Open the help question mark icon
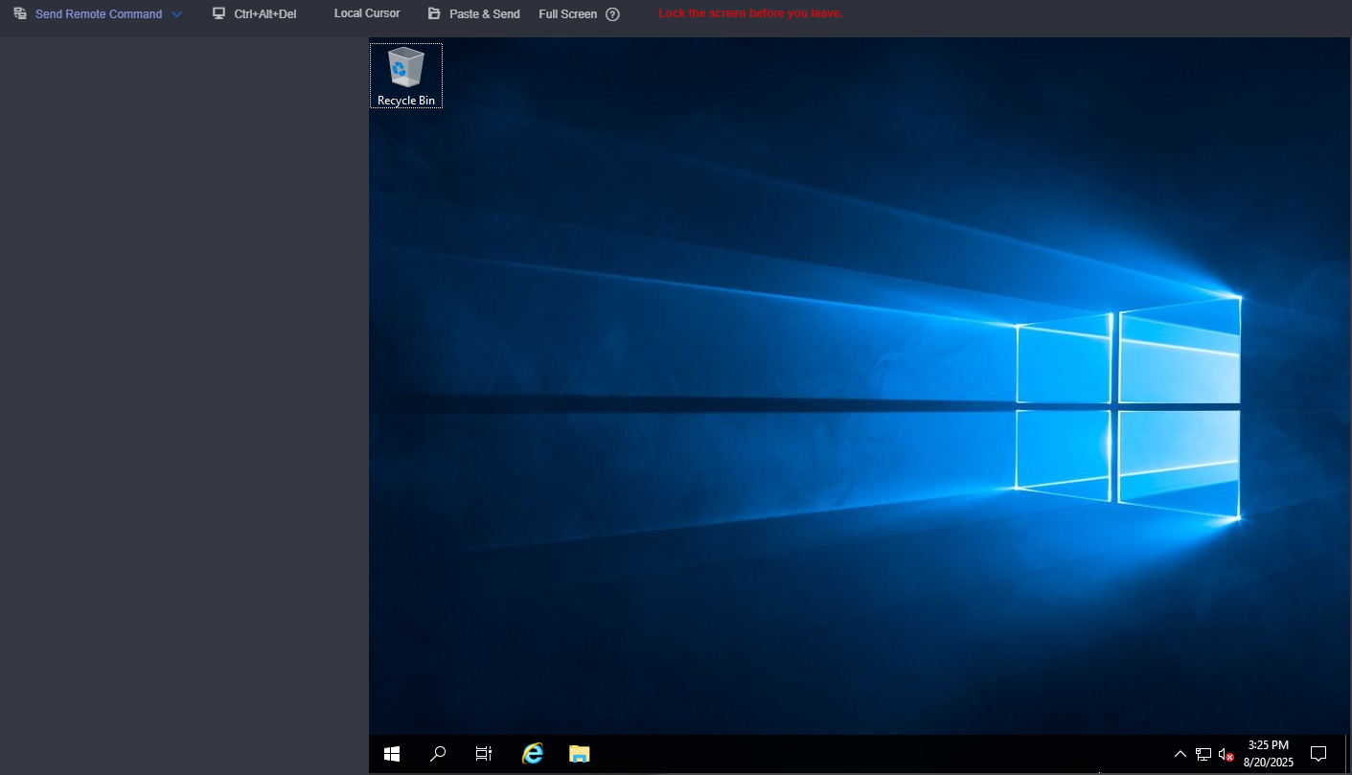Screen dimensions: 1352x775 click(x=613, y=14)
